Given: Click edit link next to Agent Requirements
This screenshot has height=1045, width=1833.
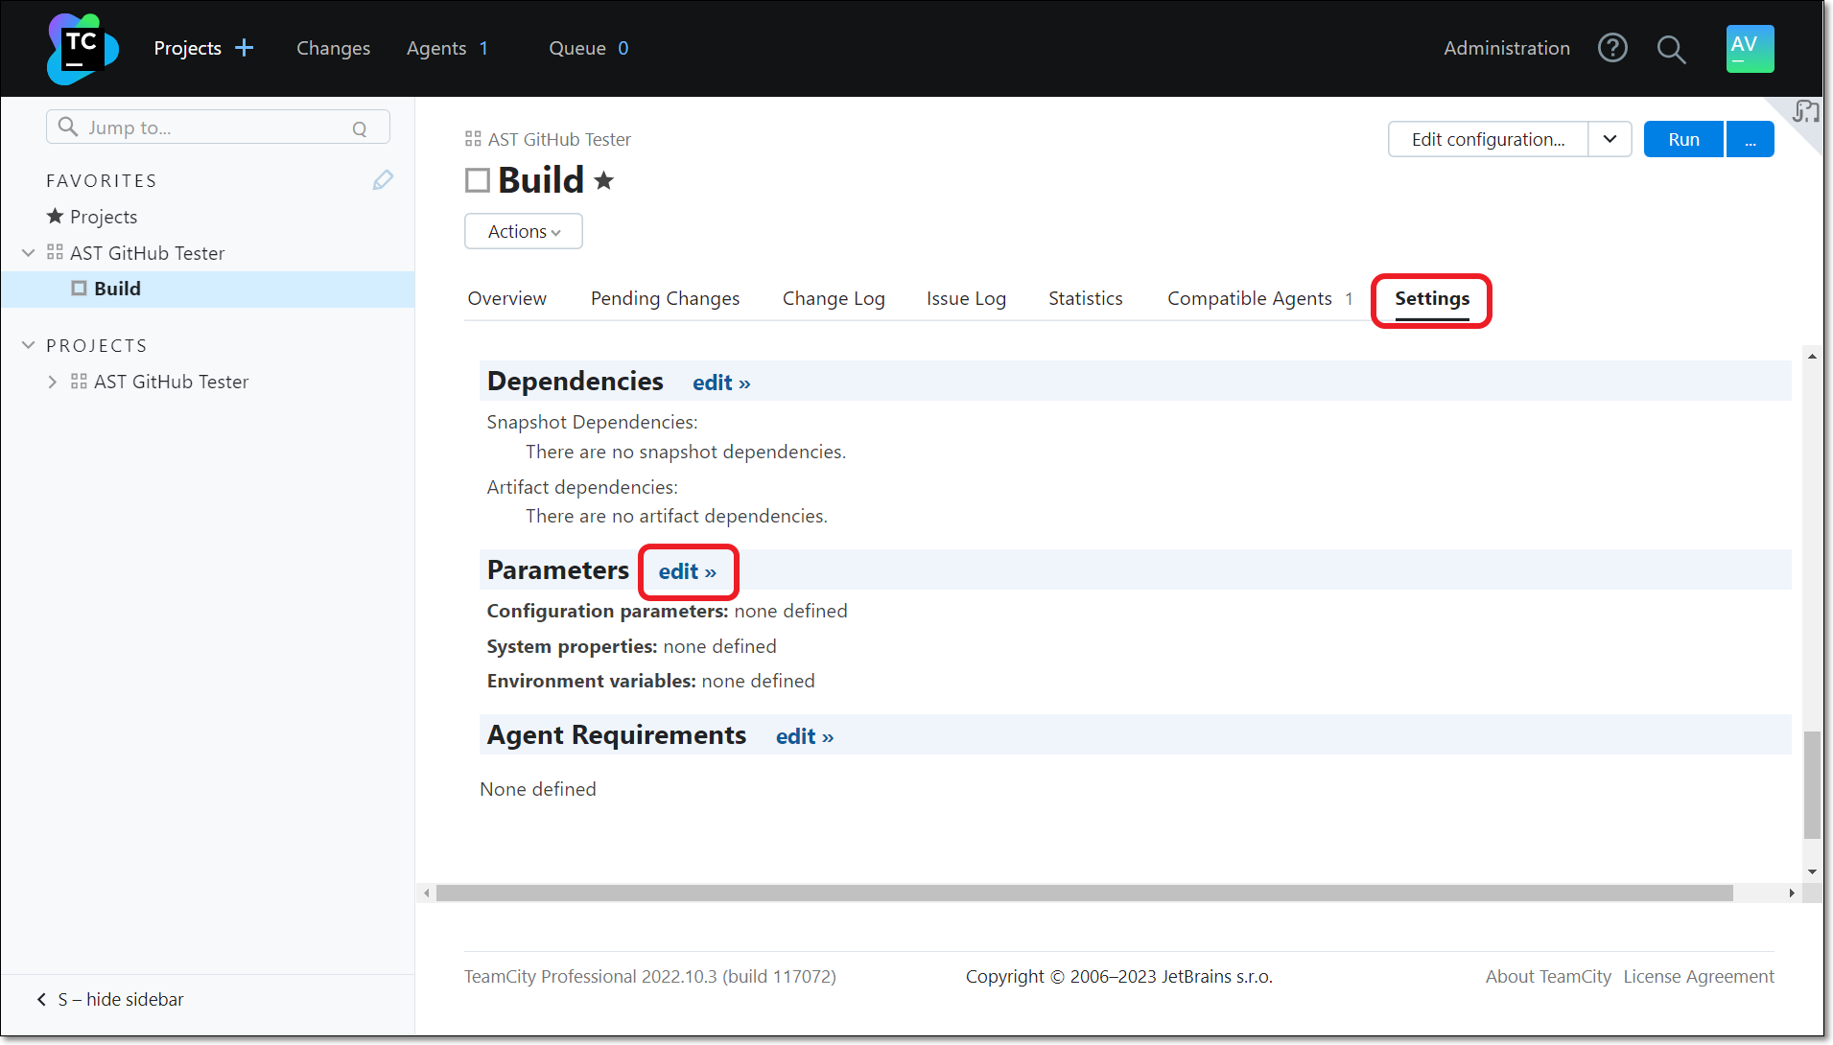Looking at the screenshot, I should click(805, 736).
